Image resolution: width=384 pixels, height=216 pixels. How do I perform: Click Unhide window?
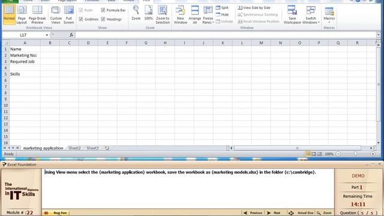pos(224,22)
